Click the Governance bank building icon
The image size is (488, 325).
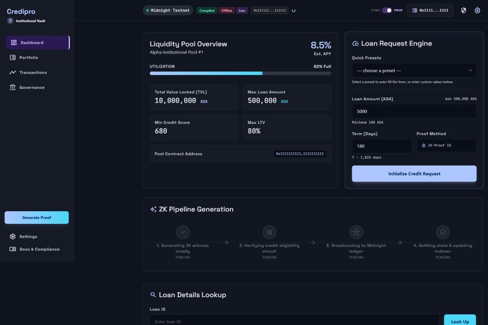(13, 87)
